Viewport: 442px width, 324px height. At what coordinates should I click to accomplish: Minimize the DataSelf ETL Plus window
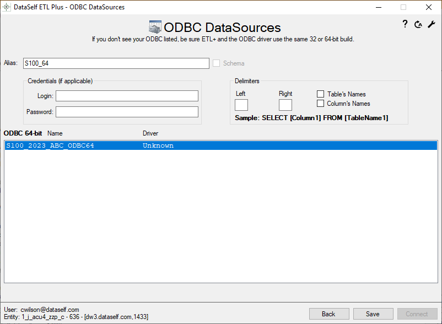coord(378,7)
